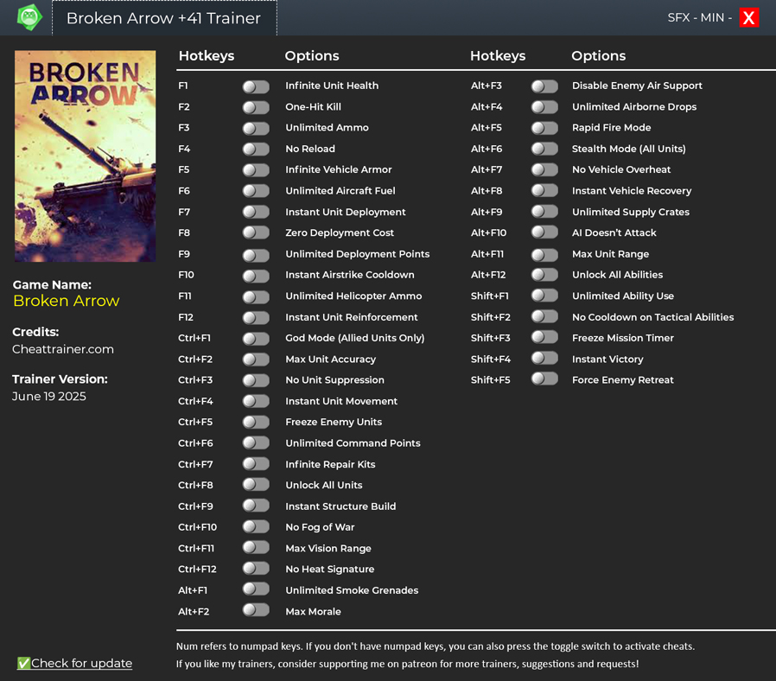Viewport: 776px width, 681px height.
Task: Click the Unlimited Ammo option label
Action: [x=328, y=128]
